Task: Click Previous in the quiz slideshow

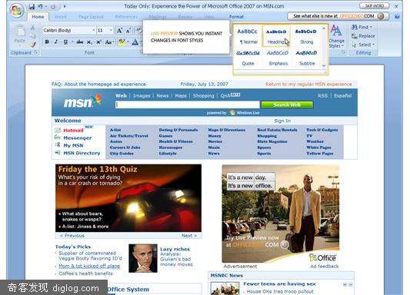Action: tap(72, 236)
